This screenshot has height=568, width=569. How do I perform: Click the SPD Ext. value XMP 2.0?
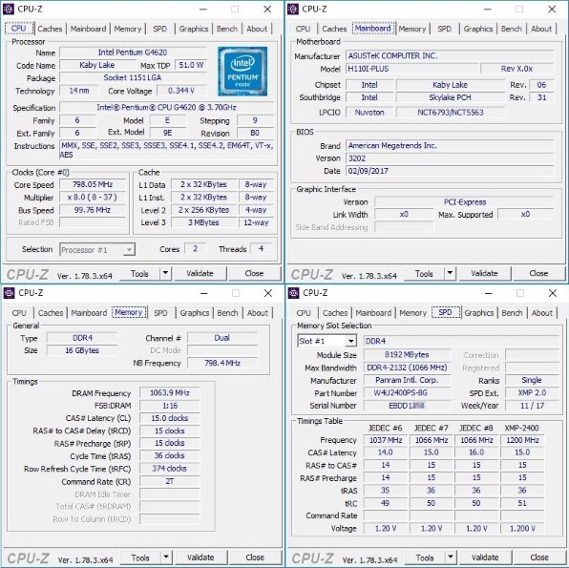click(x=532, y=392)
